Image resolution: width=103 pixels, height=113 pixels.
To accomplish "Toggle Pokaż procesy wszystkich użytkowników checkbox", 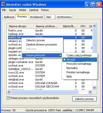I will (x=8, y=98).
